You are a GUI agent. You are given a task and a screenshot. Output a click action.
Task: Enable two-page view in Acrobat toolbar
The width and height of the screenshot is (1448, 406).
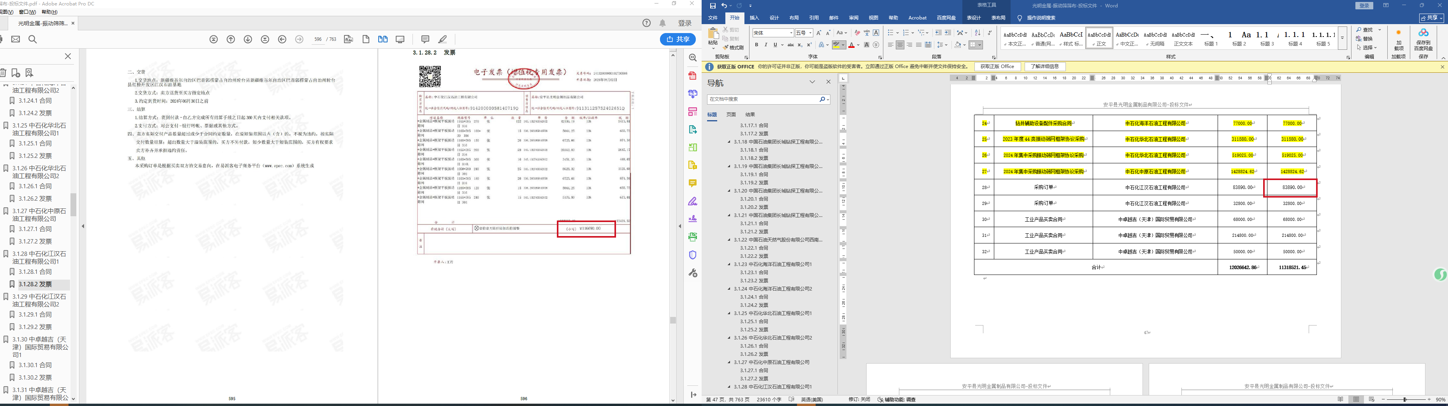pyautogui.click(x=383, y=39)
